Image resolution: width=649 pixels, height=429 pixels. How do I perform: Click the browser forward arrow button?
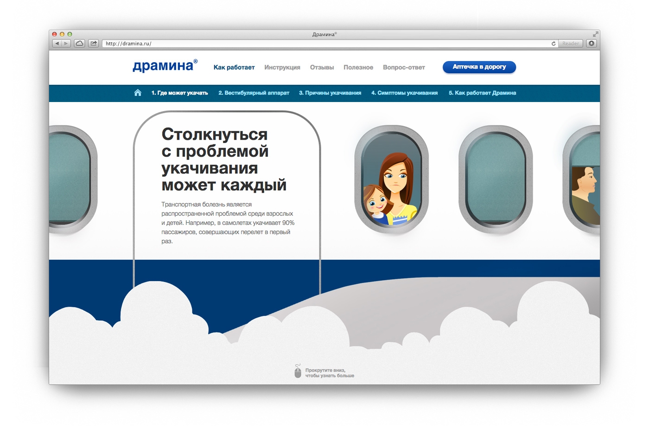tap(66, 44)
